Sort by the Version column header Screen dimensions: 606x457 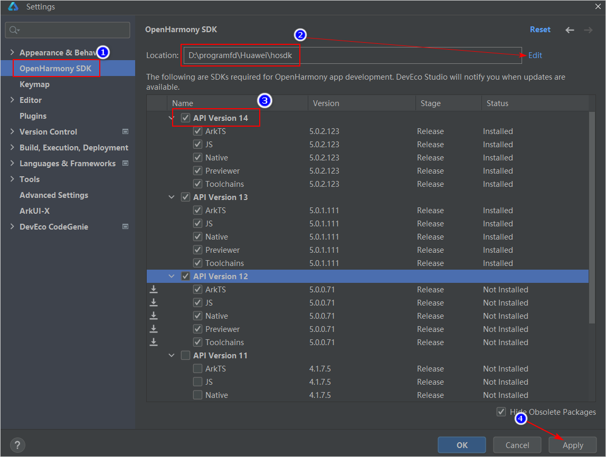[x=362, y=103]
